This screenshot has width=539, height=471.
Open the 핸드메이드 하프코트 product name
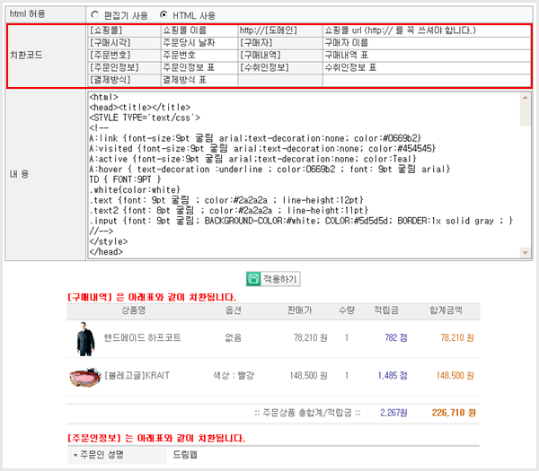click(x=142, y=338)
